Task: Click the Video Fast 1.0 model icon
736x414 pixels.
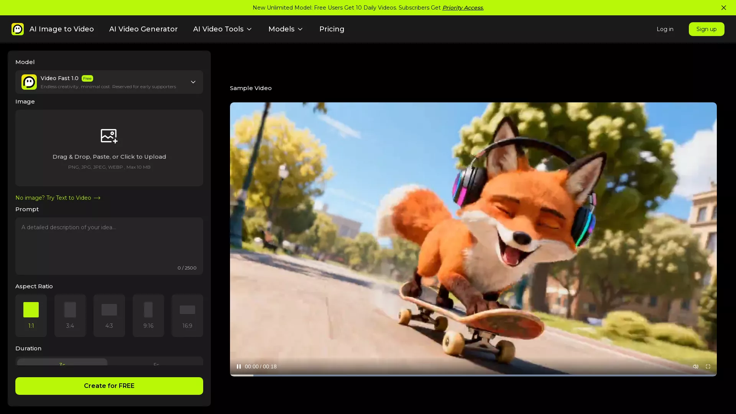Action: (29, 82)
